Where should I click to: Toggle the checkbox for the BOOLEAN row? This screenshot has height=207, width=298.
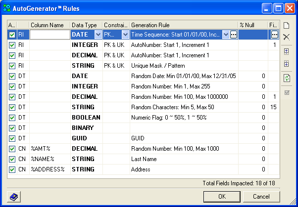(x=12, y=118)
